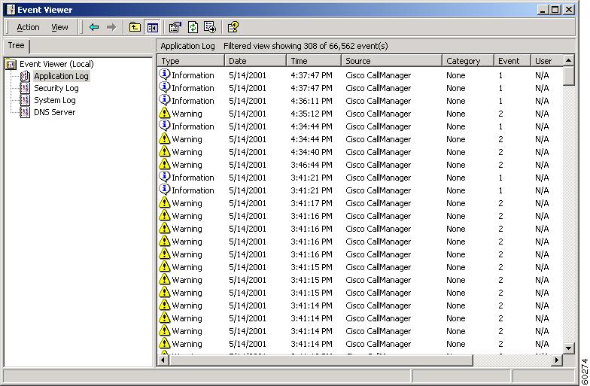Select the Tree tab
The width and height of the screenshot is (590, 386).
tap(17, 45)
